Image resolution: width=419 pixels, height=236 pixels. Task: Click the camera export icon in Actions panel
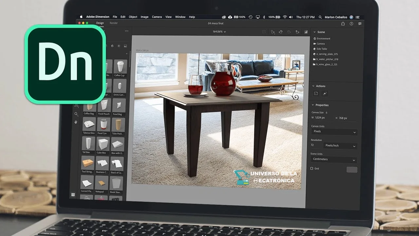[324, 93]
